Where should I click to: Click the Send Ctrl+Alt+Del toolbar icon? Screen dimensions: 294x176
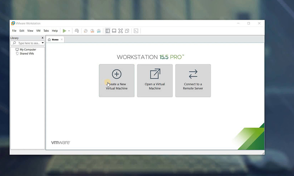pos(77,31)
